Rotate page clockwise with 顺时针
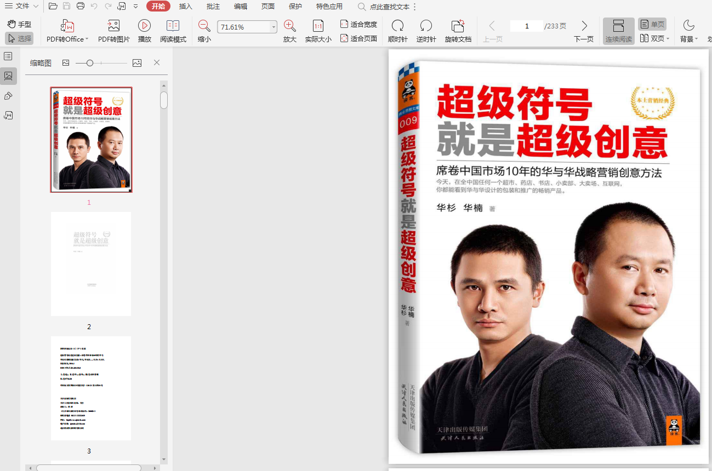 (397, 26)
